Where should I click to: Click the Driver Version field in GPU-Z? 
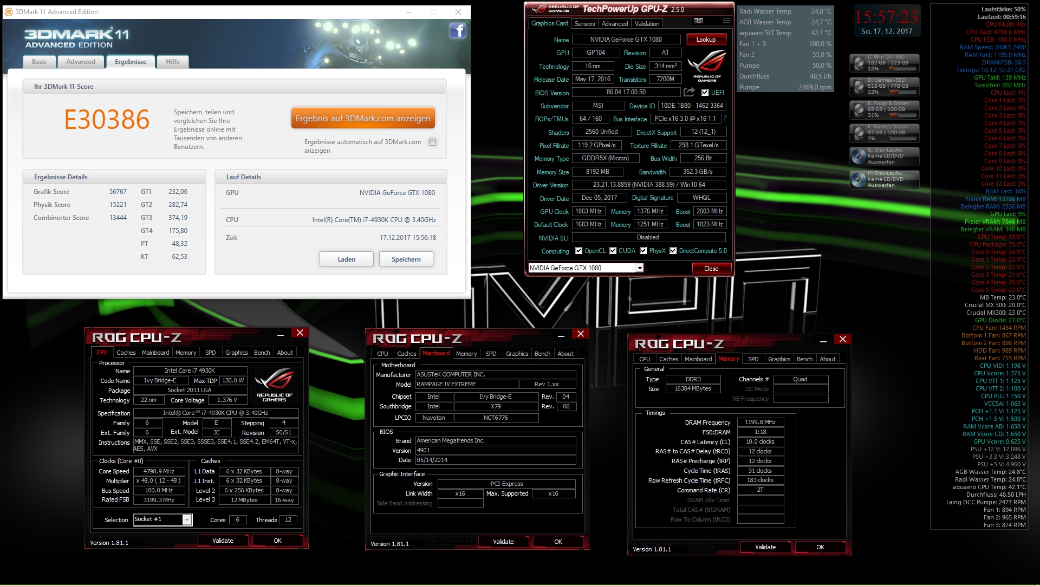pyautogui.click(x=649, y=185)
